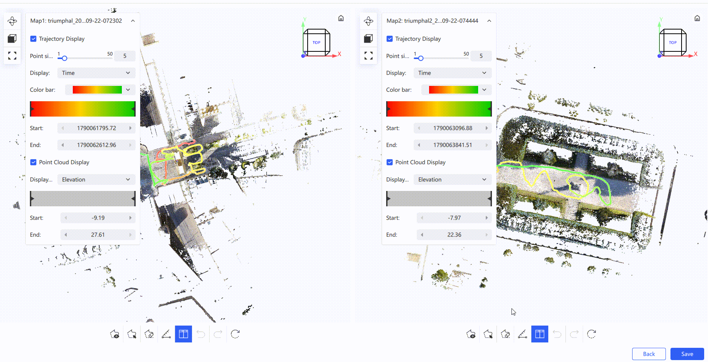This screenshot has width=708, height=362.
Task: Click the Back button
Action: tap(649, 354)
